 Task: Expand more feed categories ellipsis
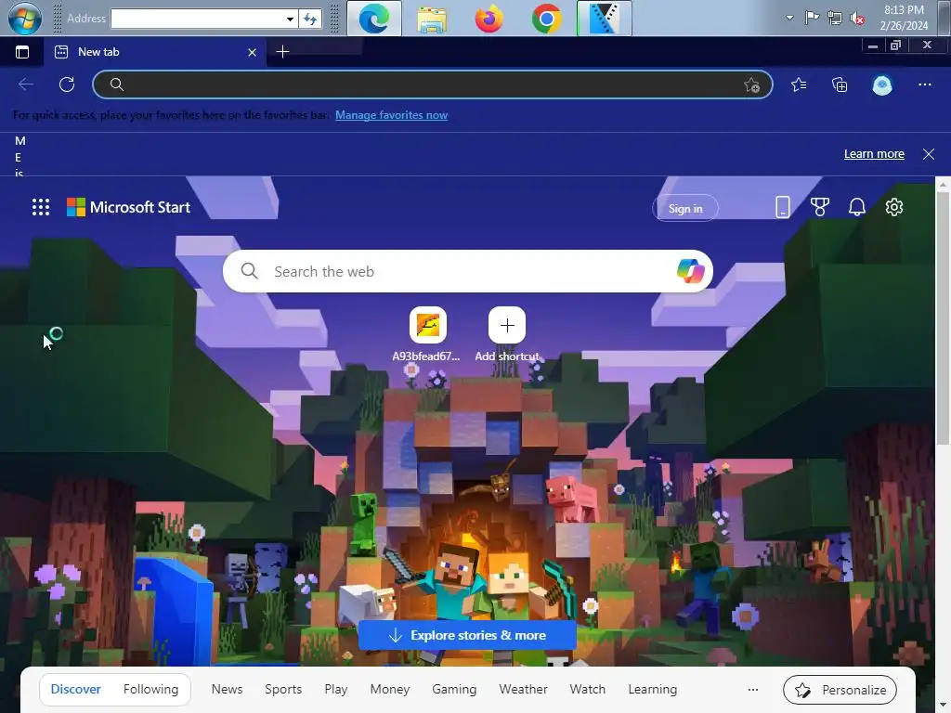(752, 690)
